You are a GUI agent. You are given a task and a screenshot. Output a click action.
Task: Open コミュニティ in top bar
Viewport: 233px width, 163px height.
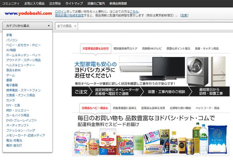tap(11, 3)
